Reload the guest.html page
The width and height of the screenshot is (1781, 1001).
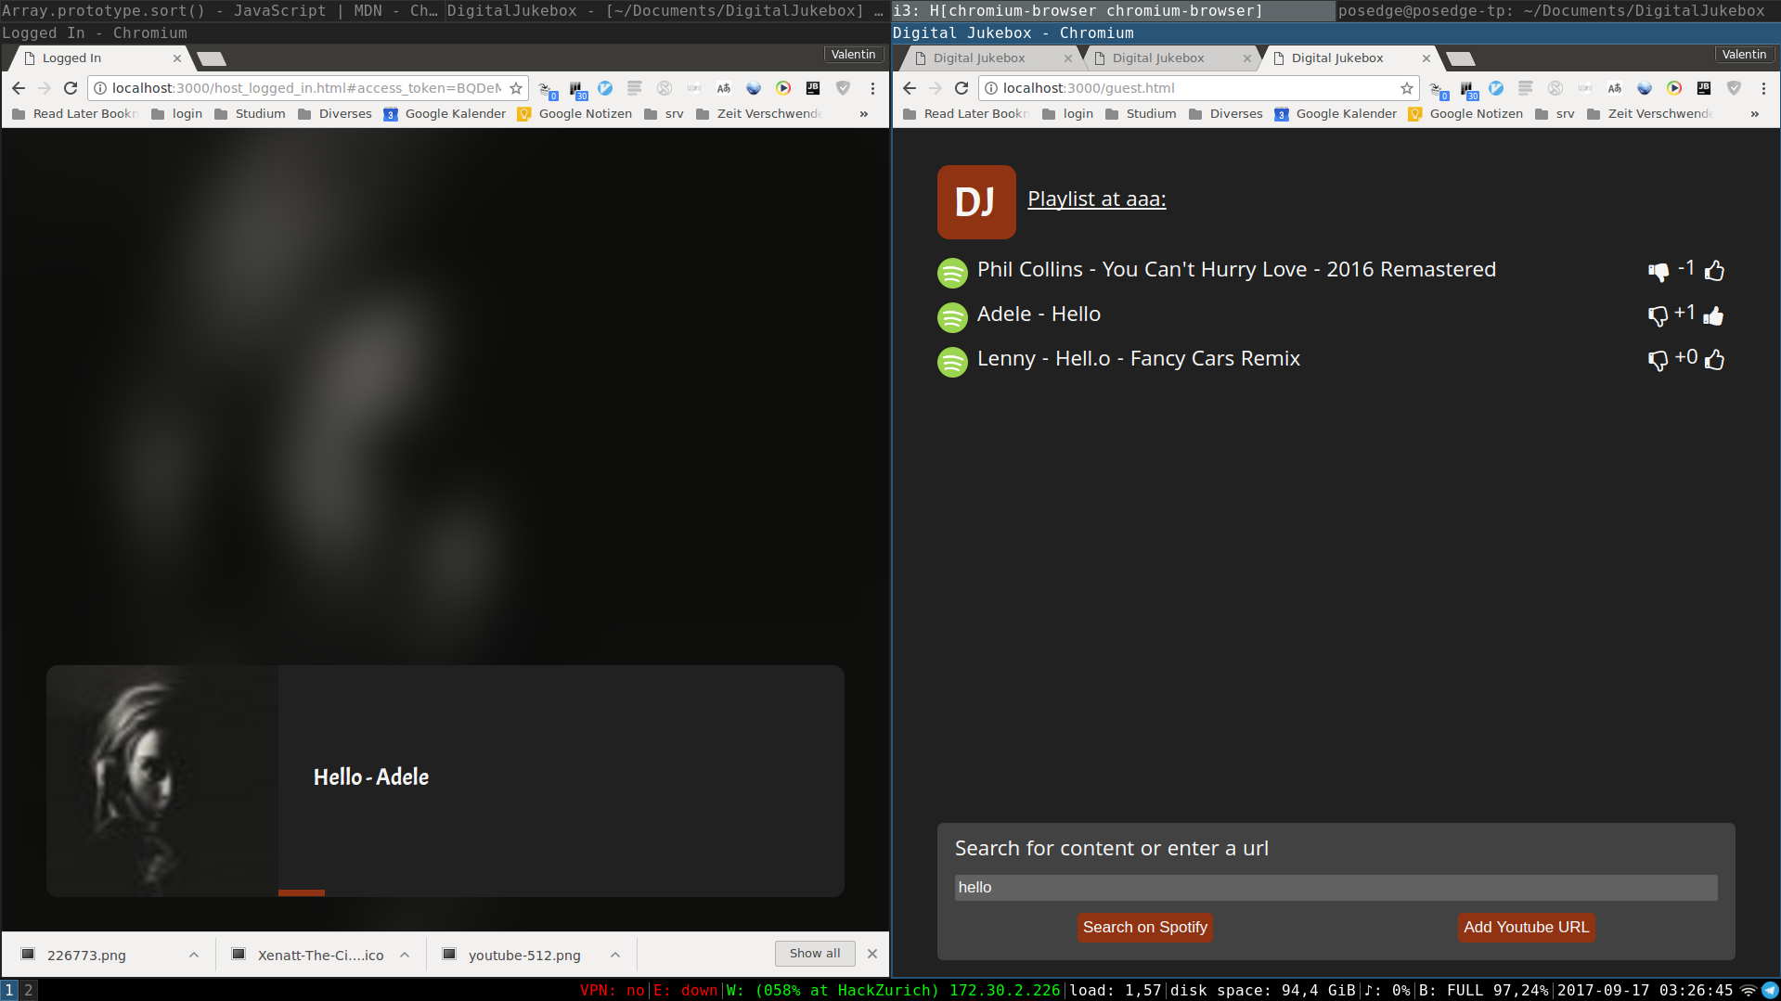pos(961,88)
